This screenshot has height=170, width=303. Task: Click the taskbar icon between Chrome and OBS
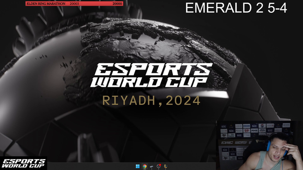point(151,166)
